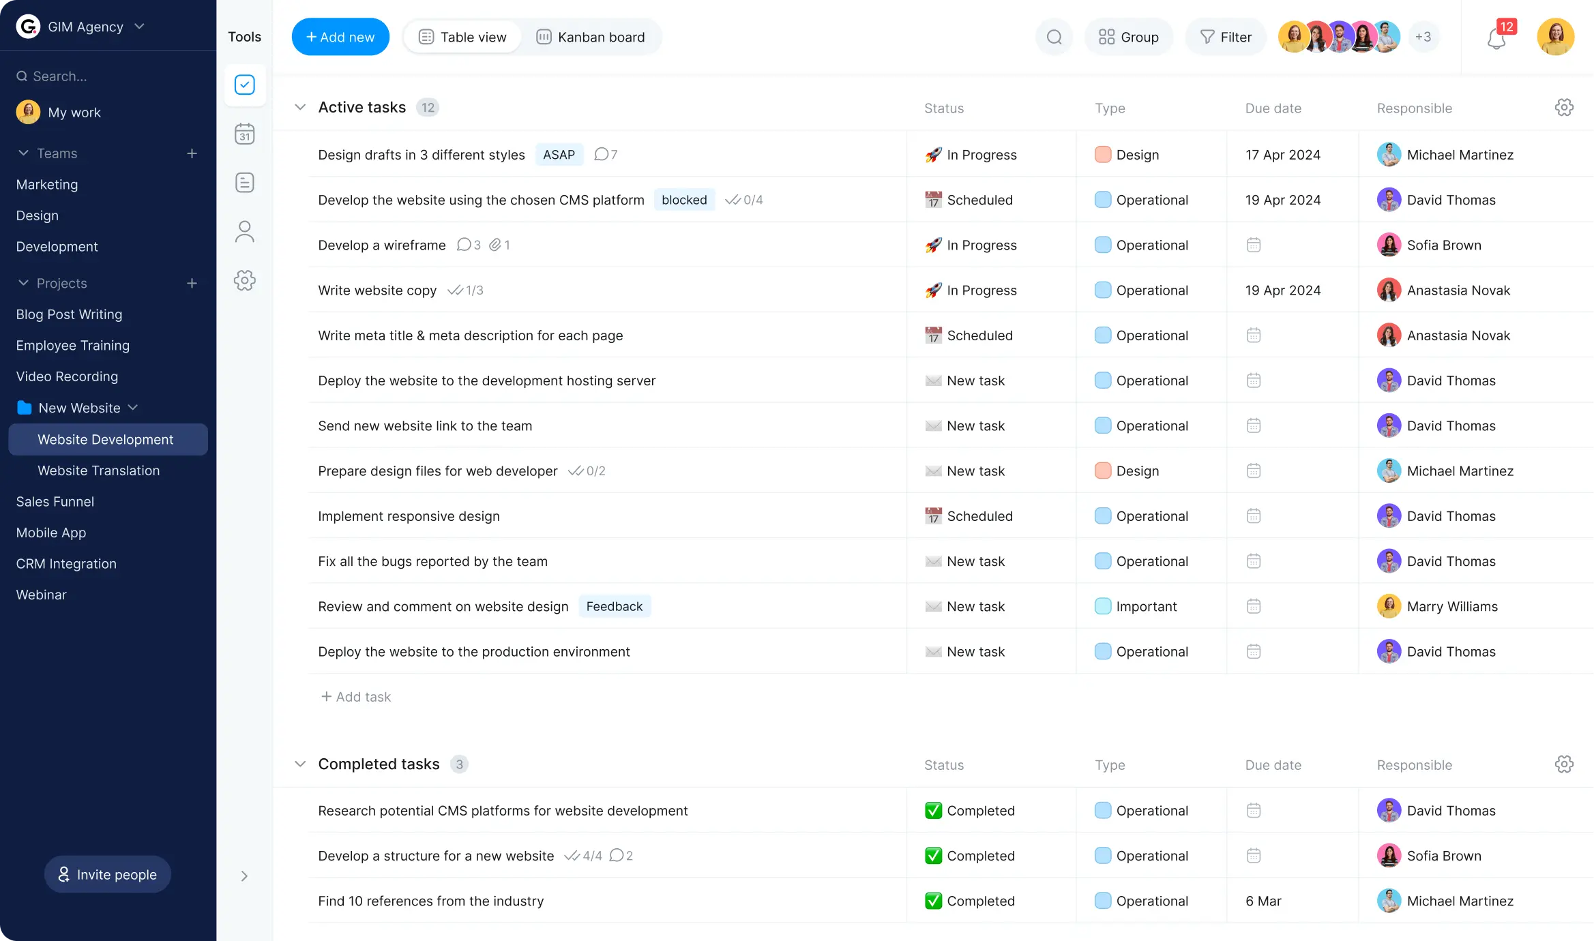Open the Tasks tool icon in sidebar
The height and width of the screenshot is (941, 1594).
[244, 85]
